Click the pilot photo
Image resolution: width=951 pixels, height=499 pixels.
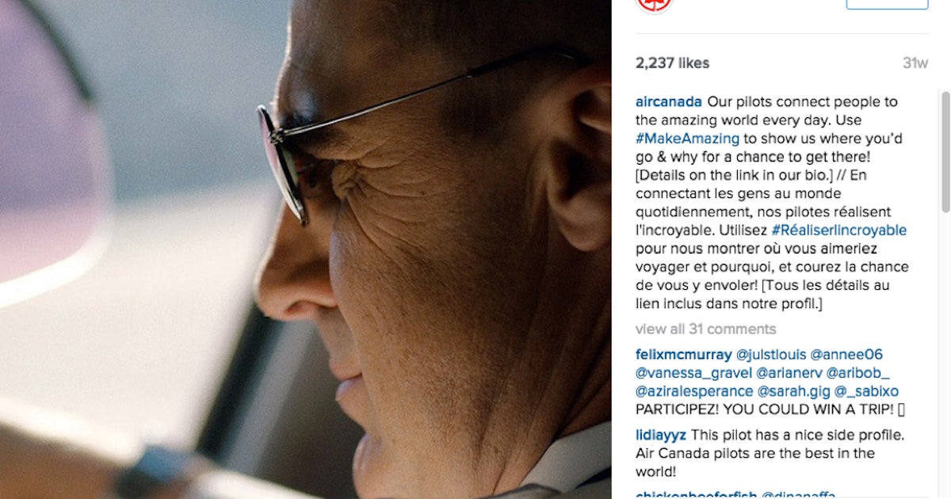click(x=306, y=249)
